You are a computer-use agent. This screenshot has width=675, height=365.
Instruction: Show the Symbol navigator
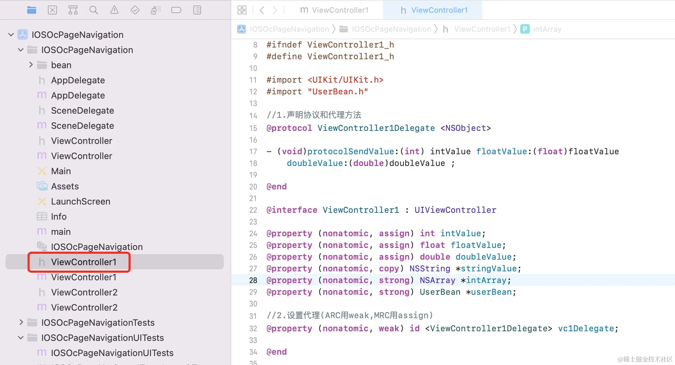73,10
